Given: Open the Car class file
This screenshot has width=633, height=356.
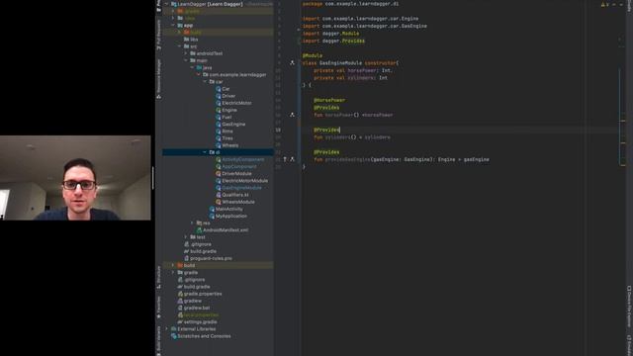Looking at the screenshot, I should point(223,89).
